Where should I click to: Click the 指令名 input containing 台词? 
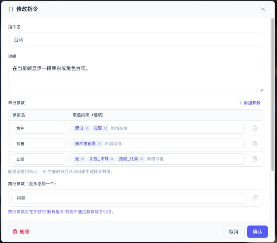[135, 40]
